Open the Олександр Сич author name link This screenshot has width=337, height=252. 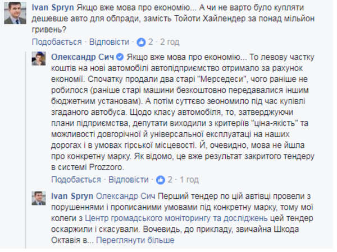click(83, 57)
